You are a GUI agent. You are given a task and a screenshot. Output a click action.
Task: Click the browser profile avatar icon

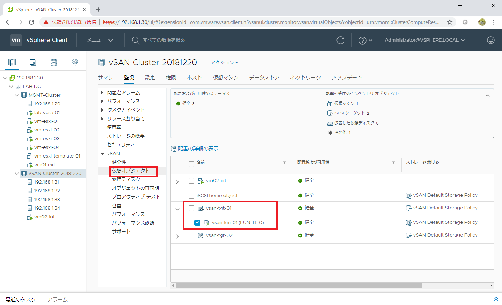(x=482, y=22)
